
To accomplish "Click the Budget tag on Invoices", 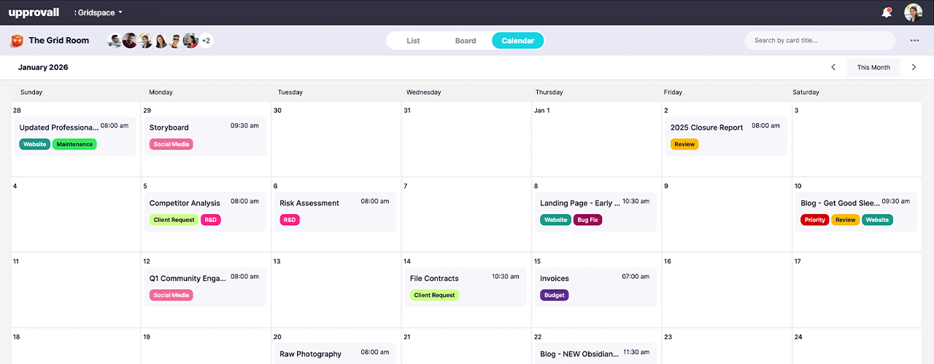I will 555,296.
